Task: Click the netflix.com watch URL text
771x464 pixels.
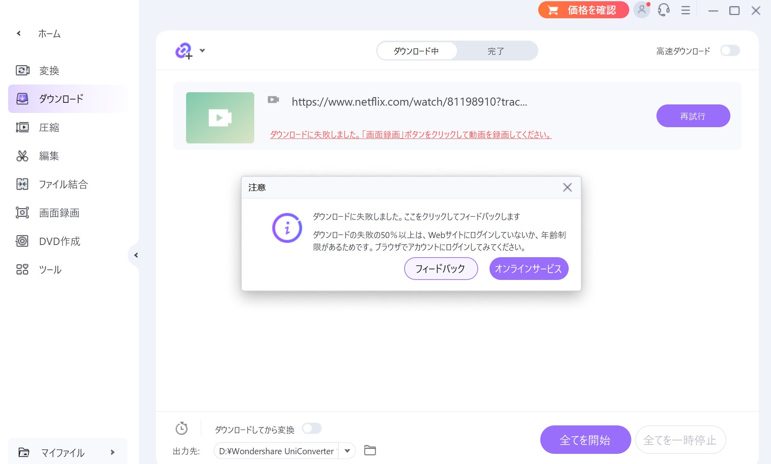Action: coord(409,102)
